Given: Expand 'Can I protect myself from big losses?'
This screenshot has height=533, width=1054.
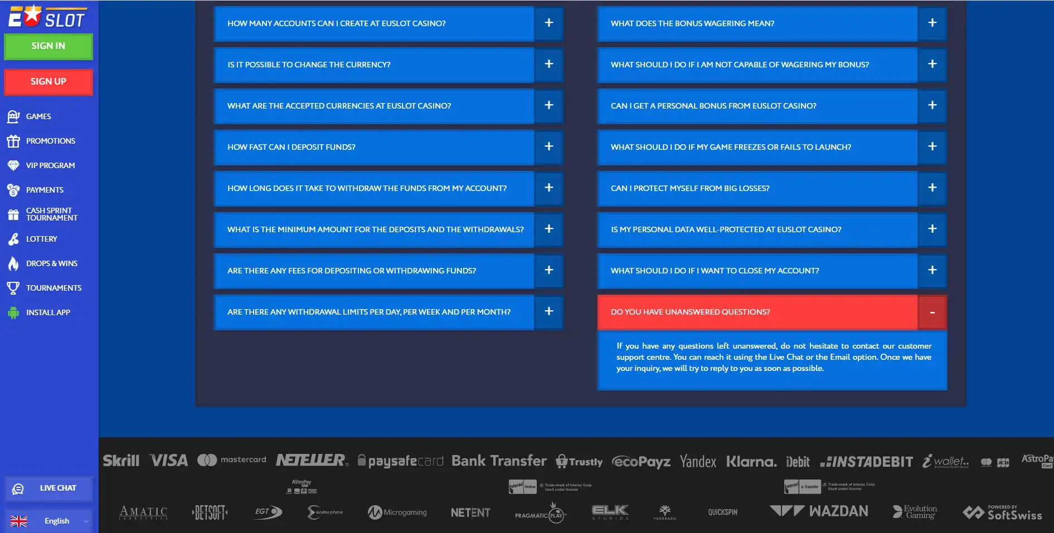Looking at the screenshot, I should [932, 188].
